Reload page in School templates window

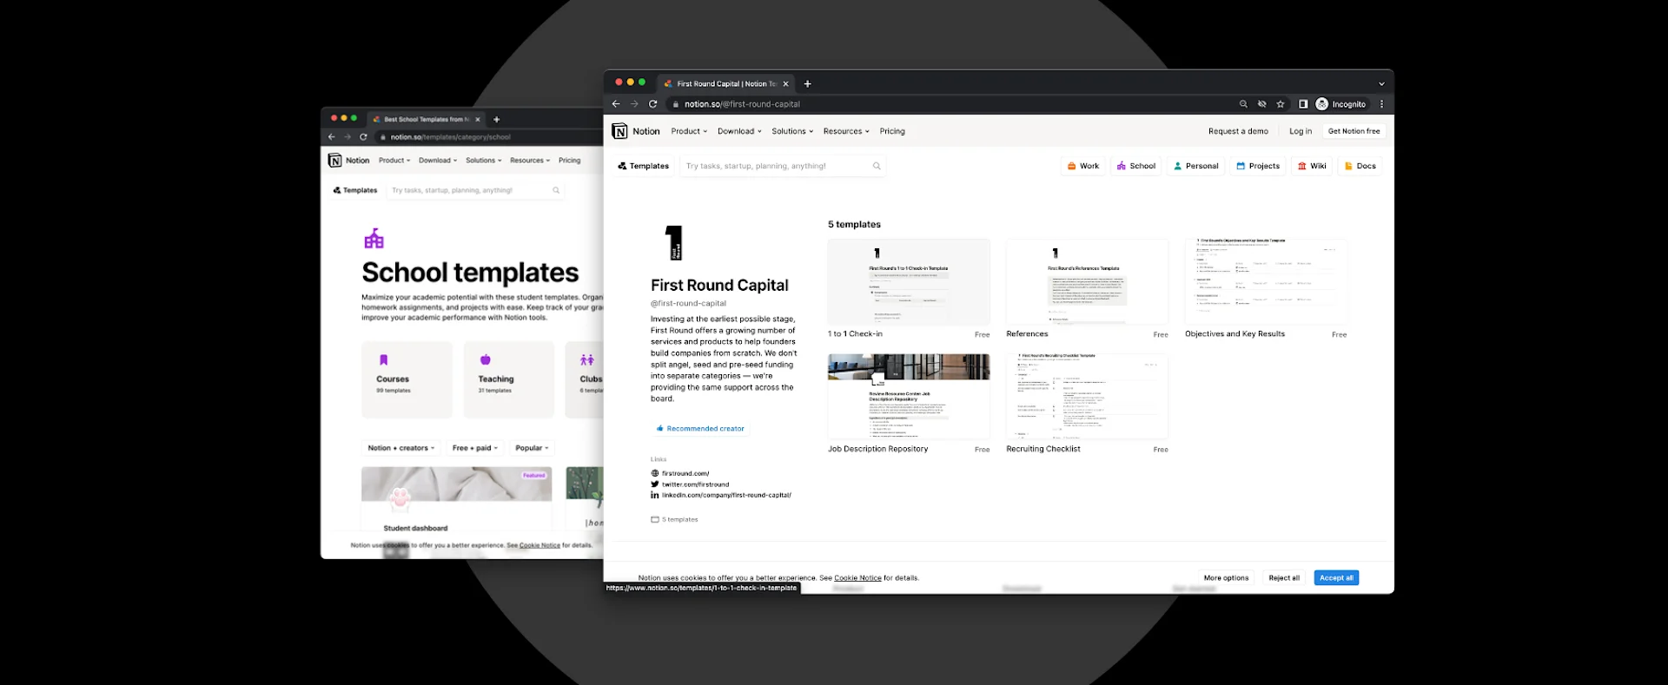tap(363, 137)
